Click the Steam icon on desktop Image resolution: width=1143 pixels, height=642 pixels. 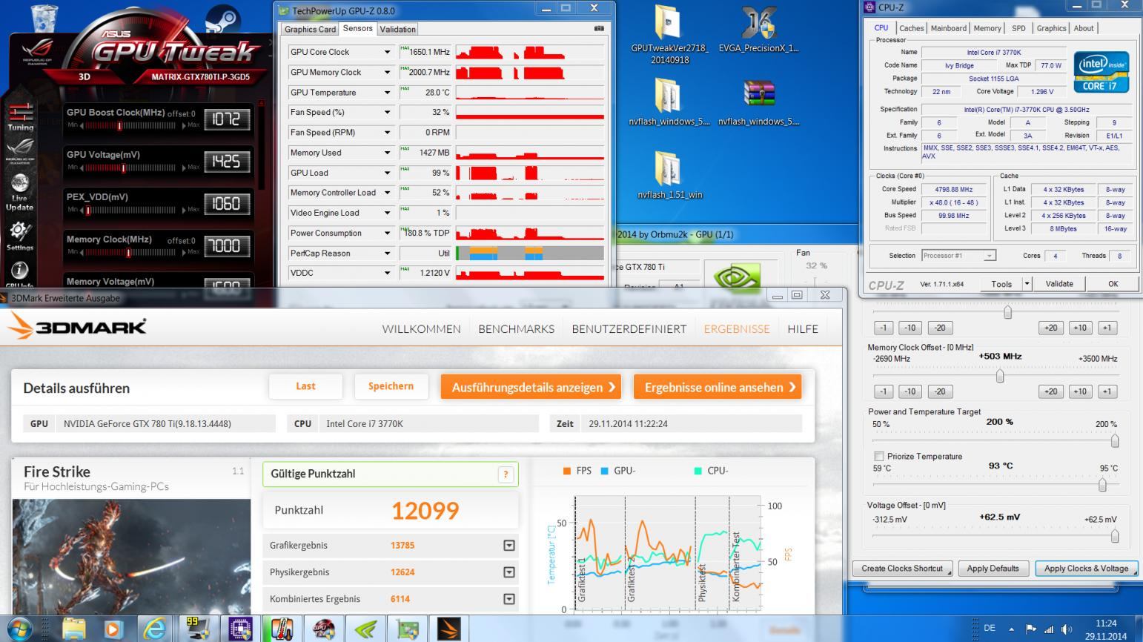222,19
